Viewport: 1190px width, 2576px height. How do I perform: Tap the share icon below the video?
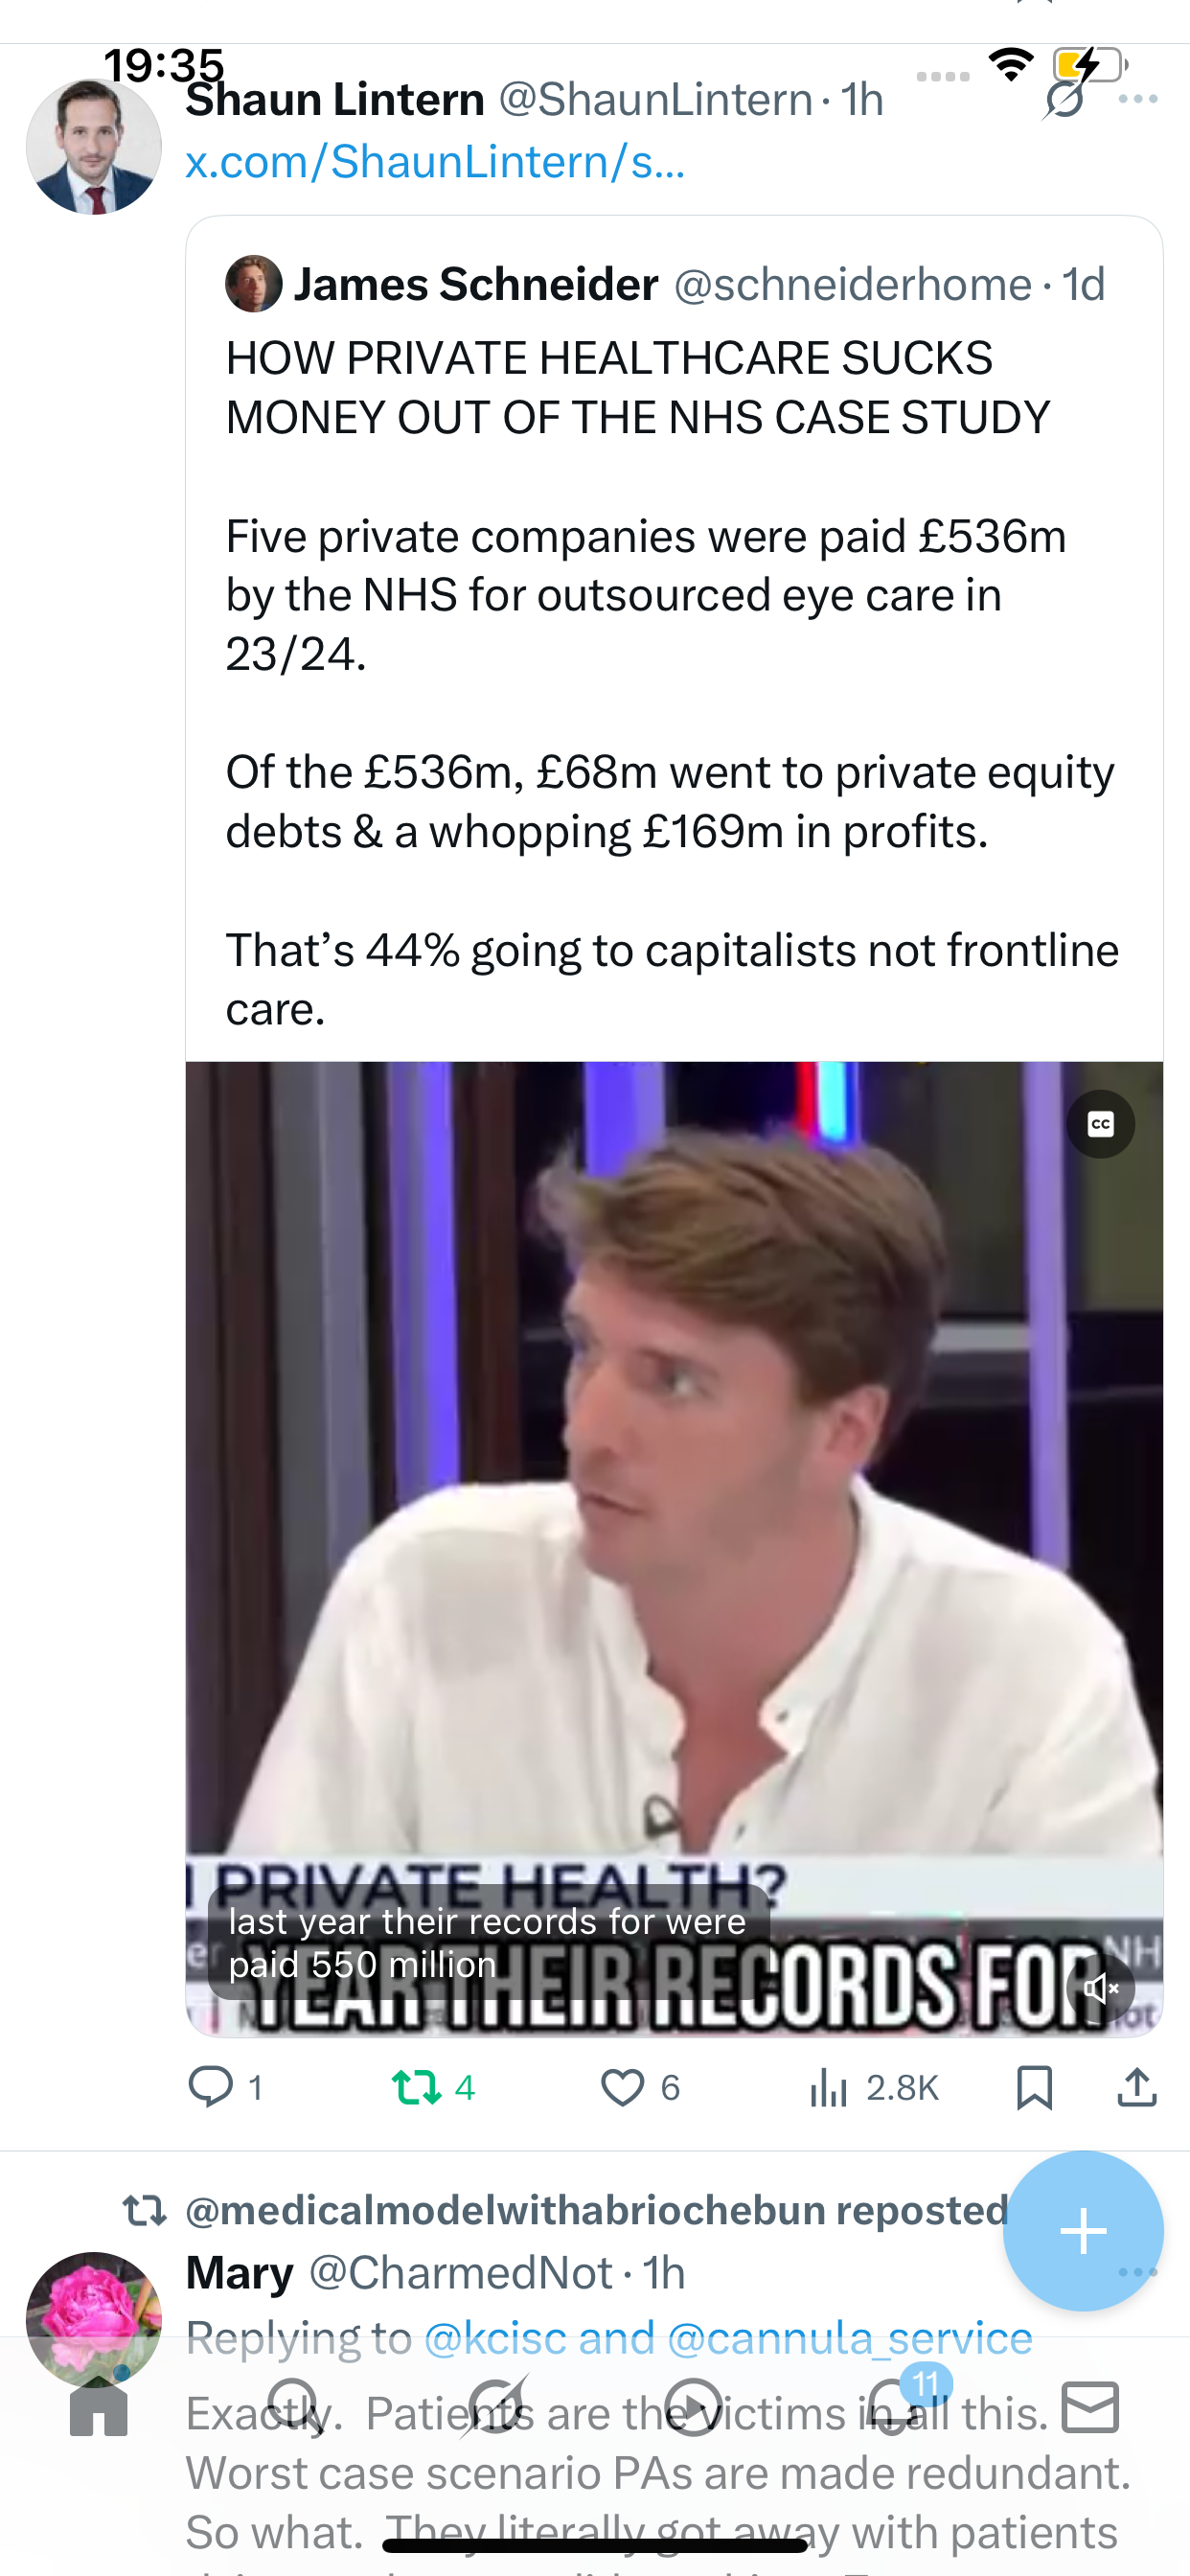1137,2087
